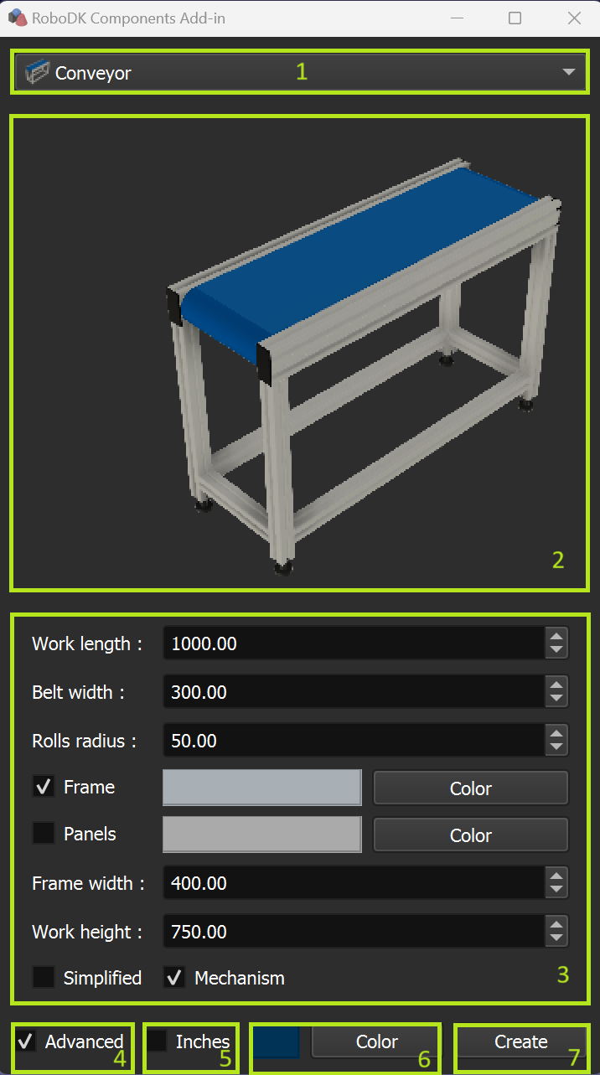Screen dimensions: 600x1075
Task: Click the Rolls radius input field
Action: pos(354,741)
